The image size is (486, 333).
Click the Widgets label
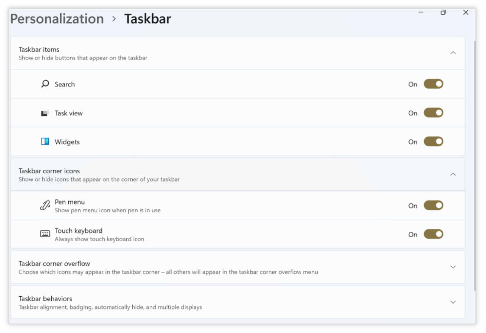67,142
